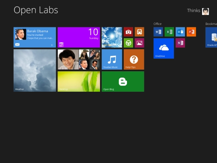Launch the Youdao Music tile

[x=112, y=59]
